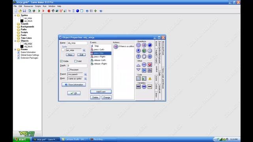This screenshot has width=253, height=142.
Task: Open the File menu
Action: point(15,6)
